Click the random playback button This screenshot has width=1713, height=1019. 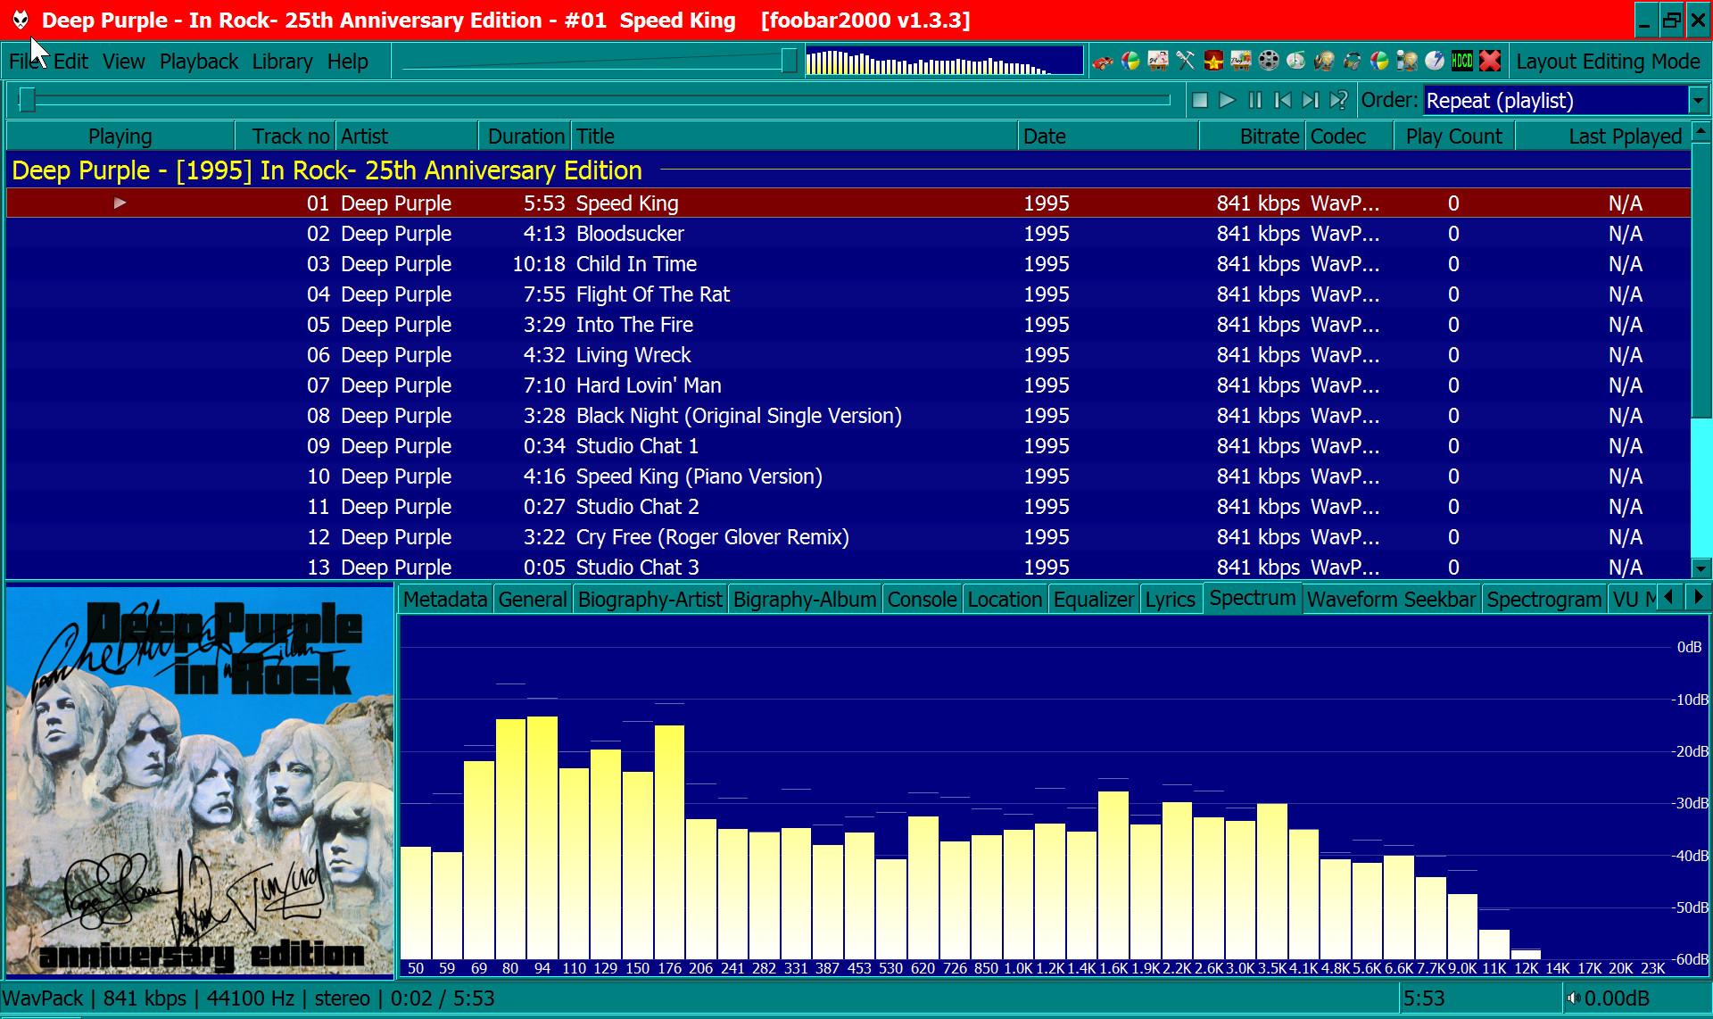(x=1338, y=101)
